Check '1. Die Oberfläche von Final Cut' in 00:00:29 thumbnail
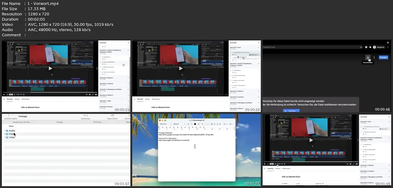The image size is (393, 188). click(x=231, y=52)
